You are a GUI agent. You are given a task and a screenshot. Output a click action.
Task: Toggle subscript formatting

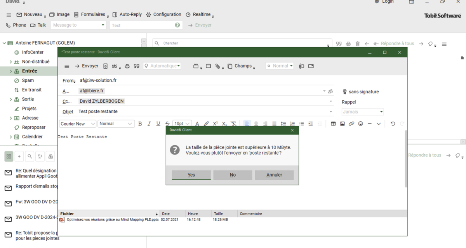(x=224, y=124)
